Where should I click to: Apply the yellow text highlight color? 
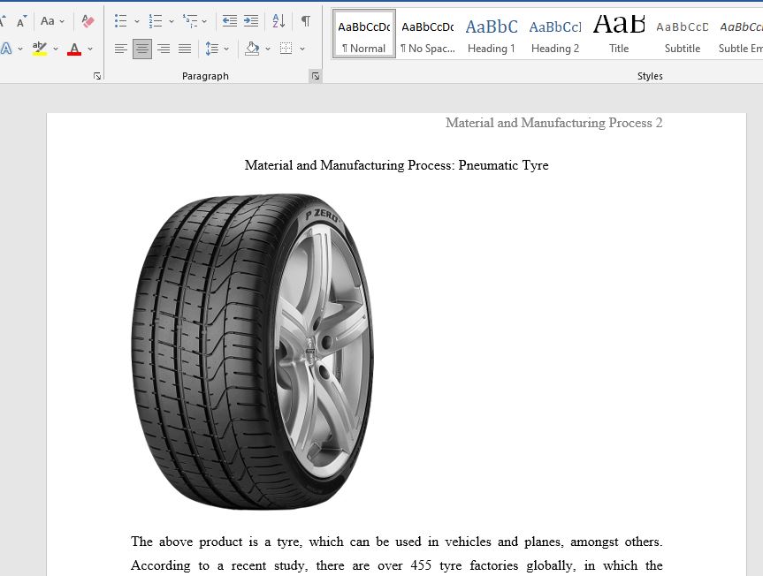40,49
